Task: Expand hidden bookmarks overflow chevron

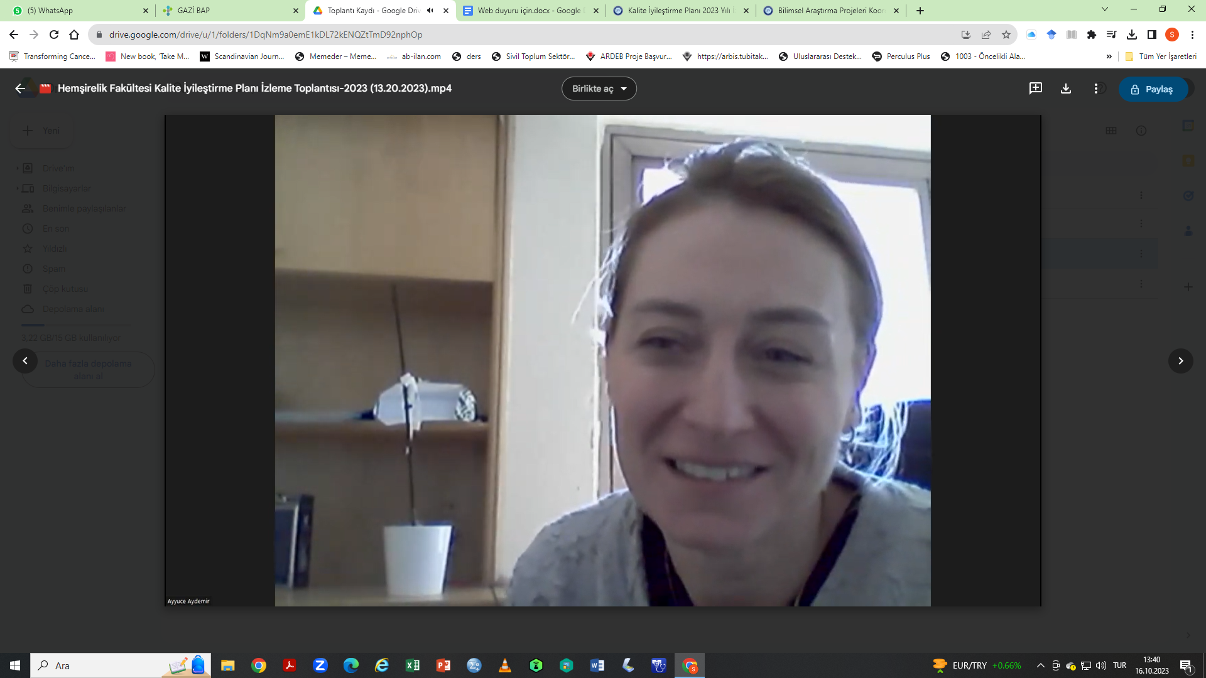Action: 1109,56
